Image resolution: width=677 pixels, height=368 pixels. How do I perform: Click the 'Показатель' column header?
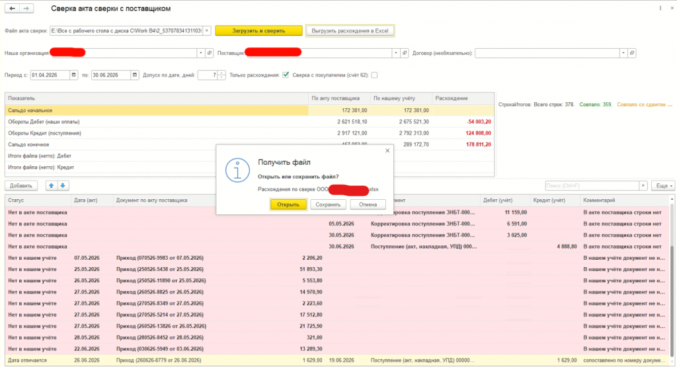[157, 98]
